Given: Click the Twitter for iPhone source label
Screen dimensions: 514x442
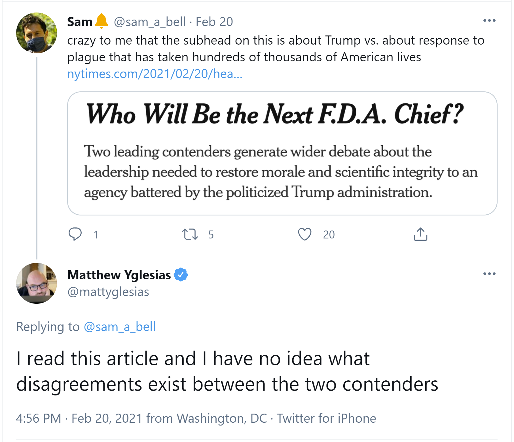Looking at the screenshot, I should (326, 418).
